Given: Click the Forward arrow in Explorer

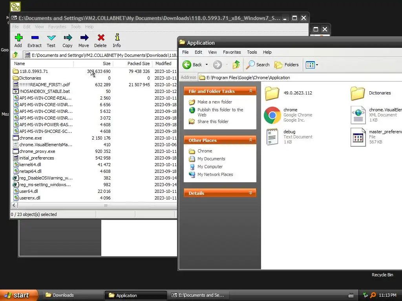Looking at the screenshot, I should tap(217, 65).
